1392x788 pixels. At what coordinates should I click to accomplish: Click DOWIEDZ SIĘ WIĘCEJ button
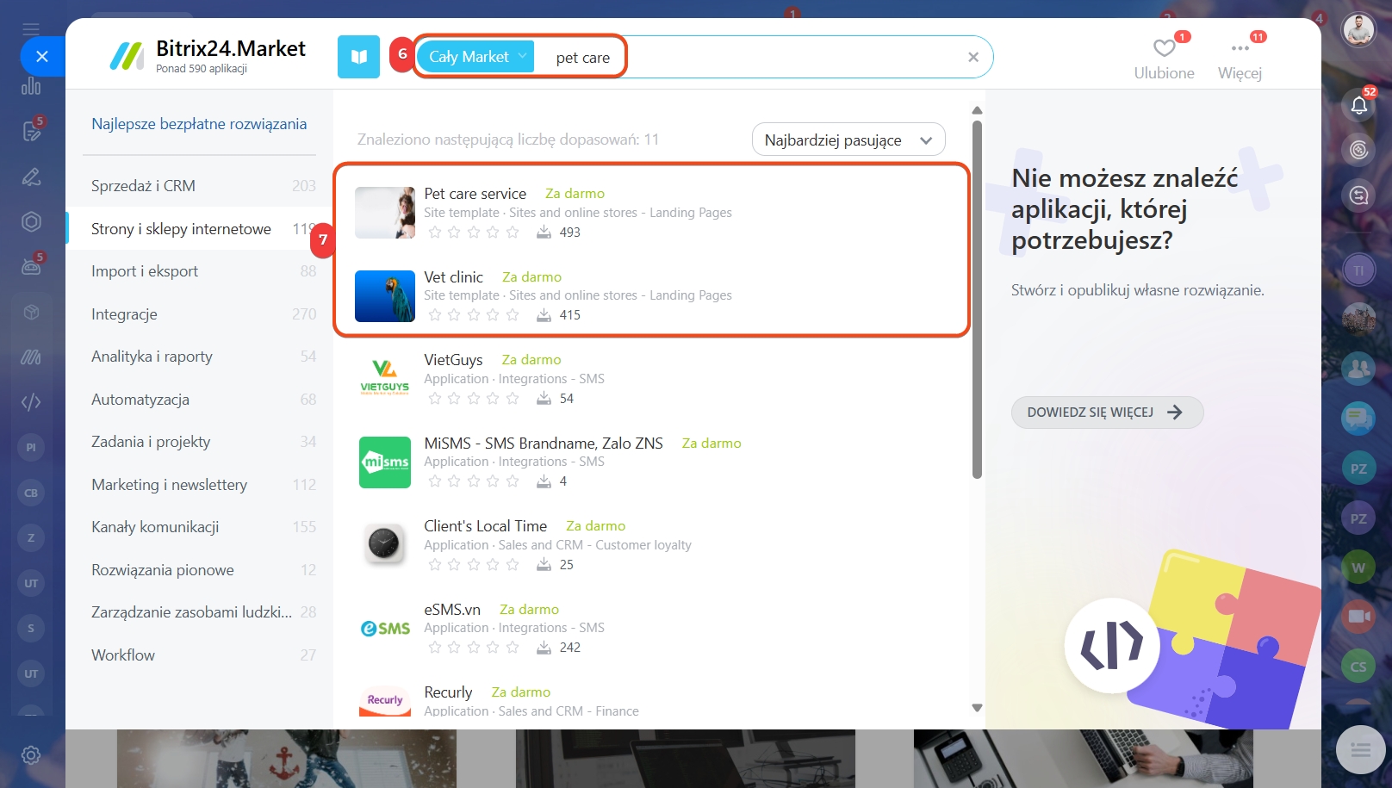pos(1107,413)
